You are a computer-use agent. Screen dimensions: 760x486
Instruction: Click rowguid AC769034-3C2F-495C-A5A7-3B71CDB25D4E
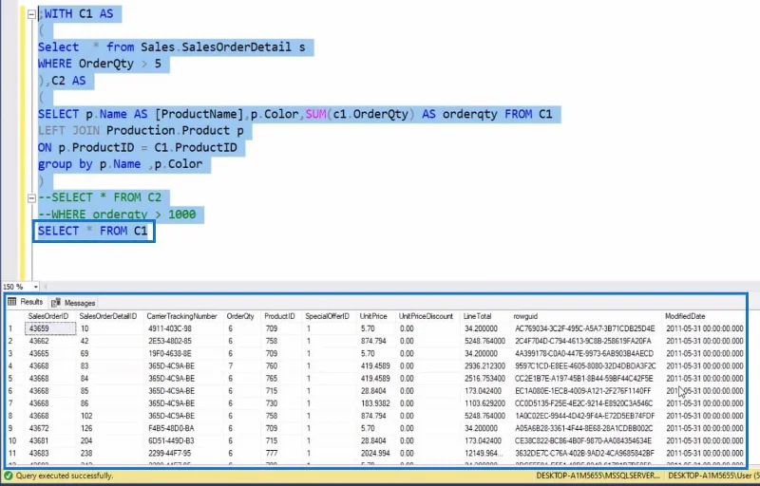[x=585, y=328]
